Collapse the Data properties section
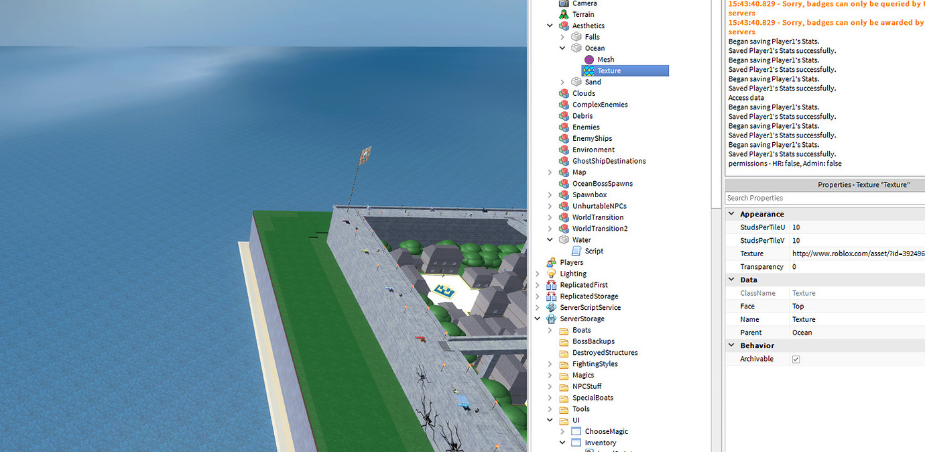This screenshot has height=452, width=925. click(x=731, y=280)
